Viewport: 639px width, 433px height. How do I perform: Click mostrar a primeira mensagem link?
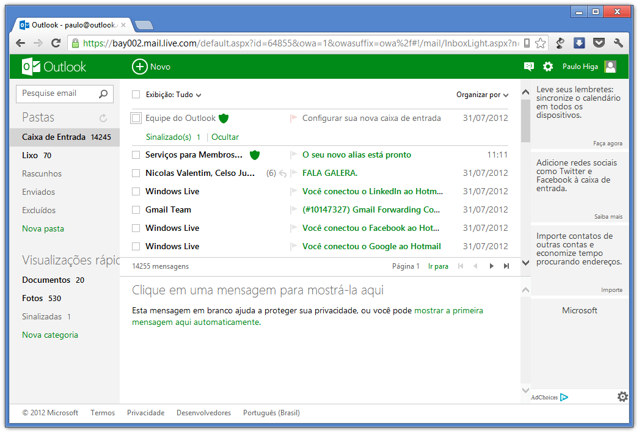tap(307, 316)
